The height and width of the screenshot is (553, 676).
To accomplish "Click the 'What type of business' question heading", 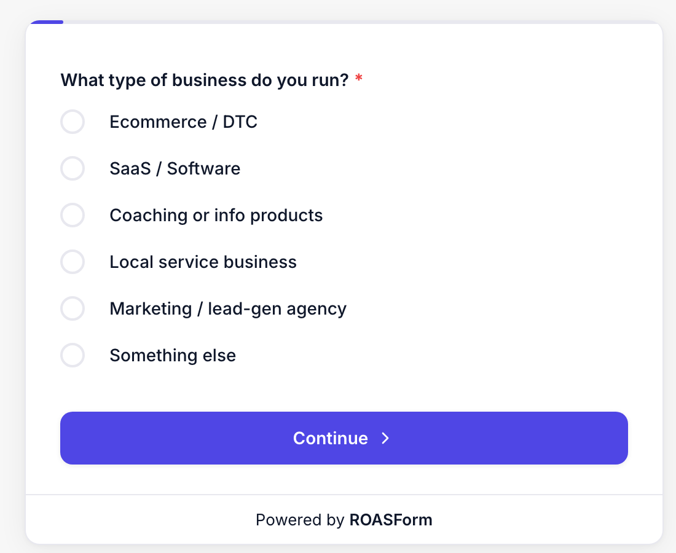I will pos(205,80).
